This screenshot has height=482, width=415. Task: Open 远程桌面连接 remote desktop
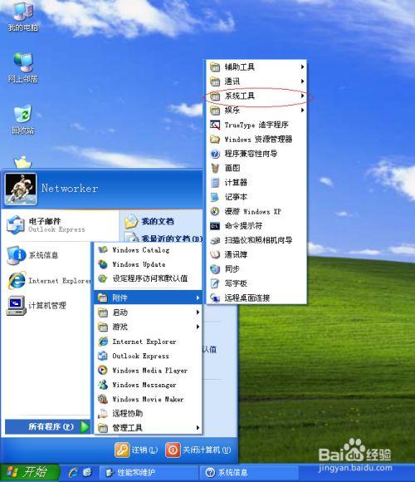256,298
